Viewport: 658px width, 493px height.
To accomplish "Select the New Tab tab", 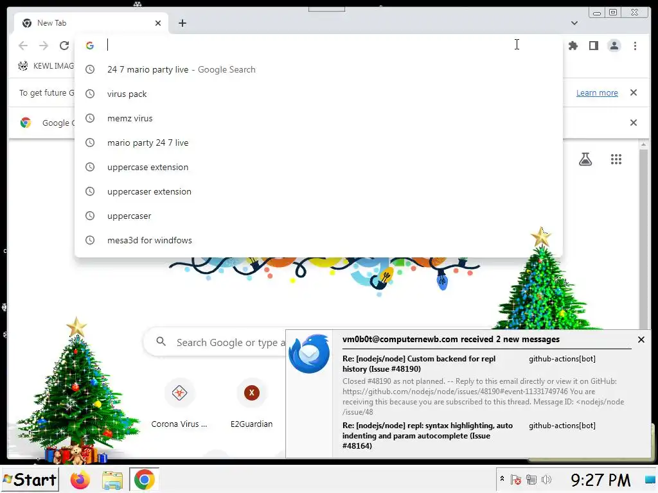I will (91, 23).
